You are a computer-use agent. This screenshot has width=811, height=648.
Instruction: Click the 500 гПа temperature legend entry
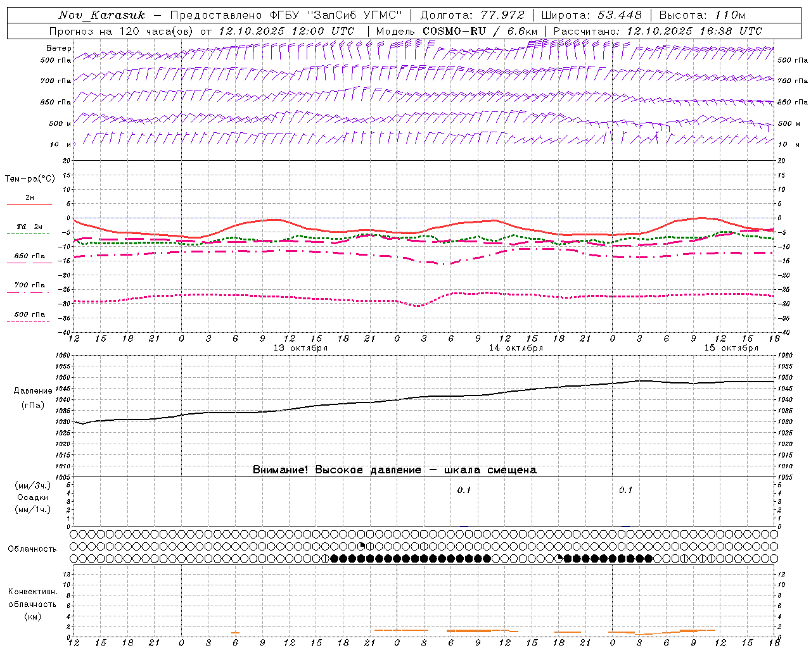coord(29,315)
